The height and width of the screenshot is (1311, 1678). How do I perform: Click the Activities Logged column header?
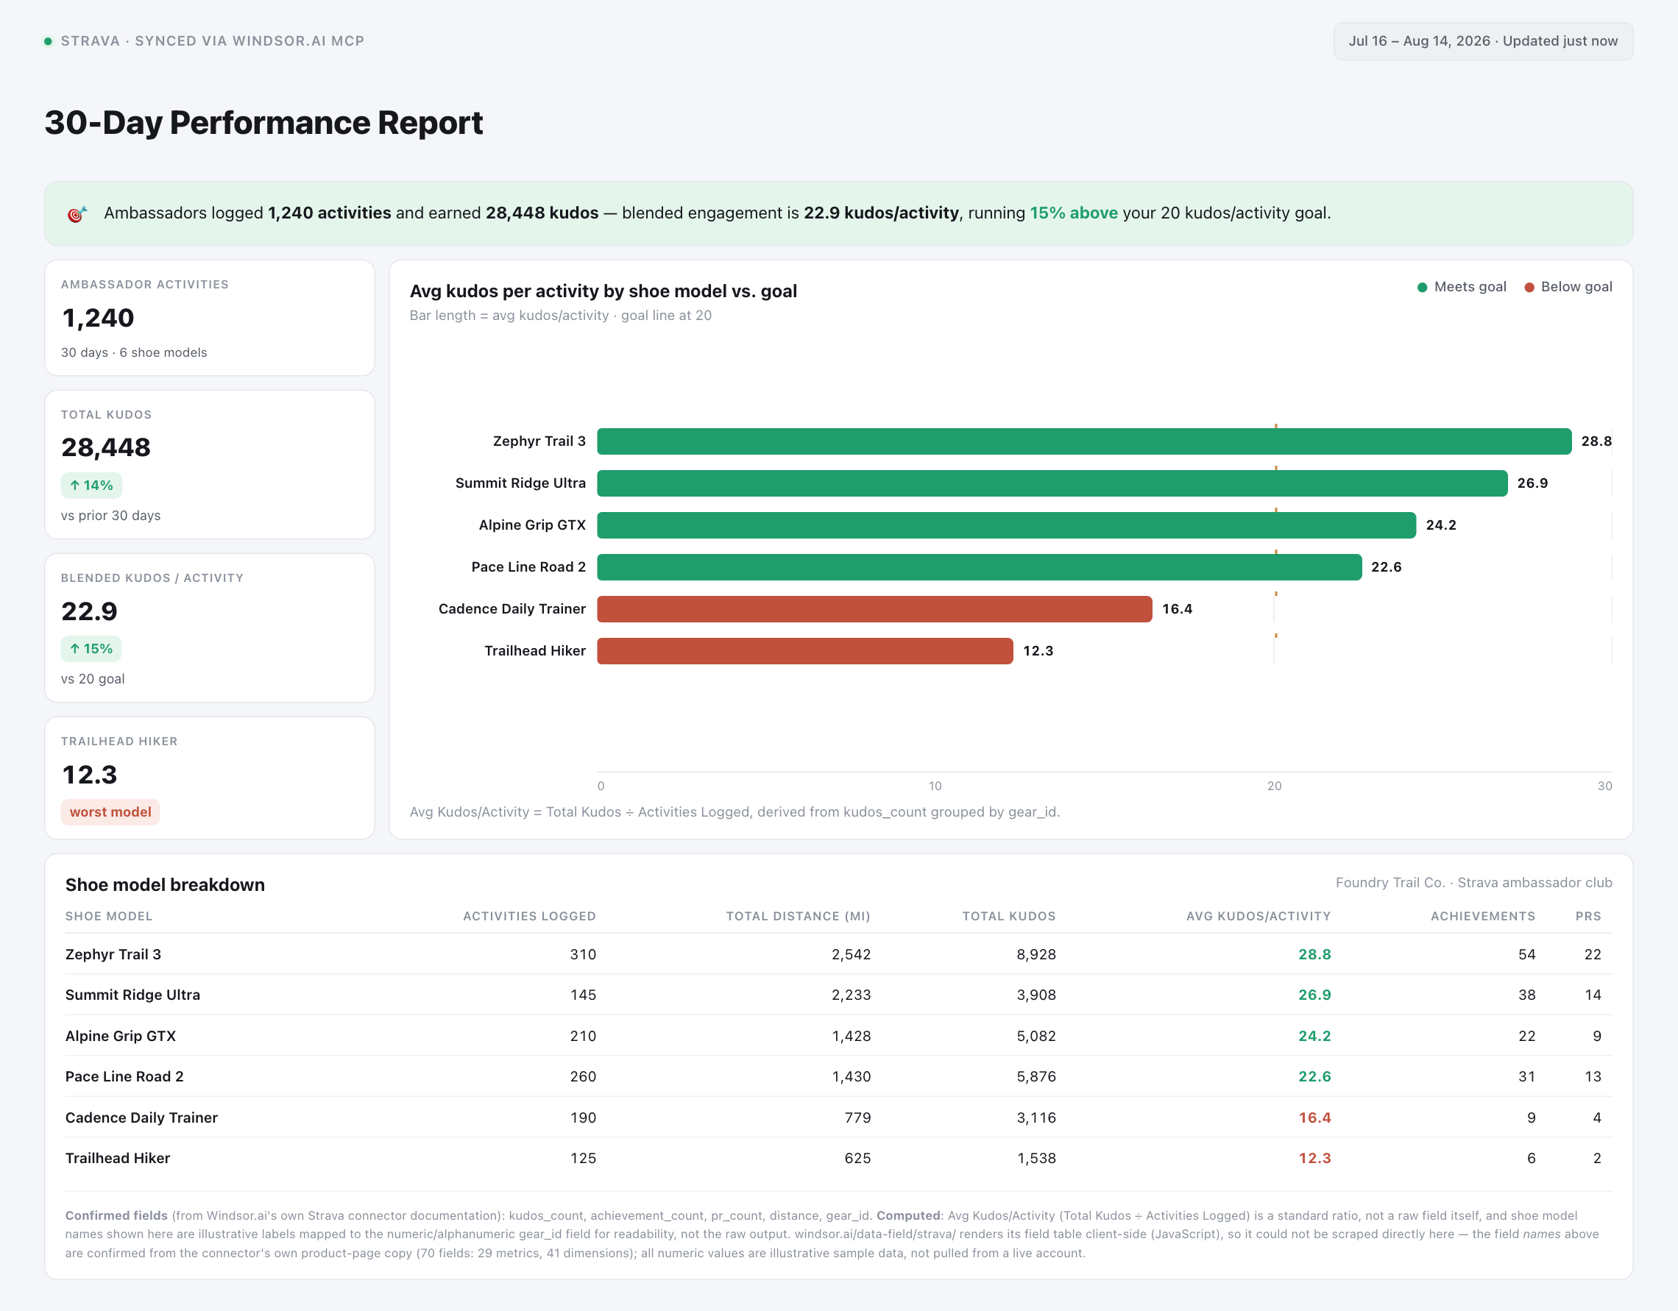coord(529,916)
